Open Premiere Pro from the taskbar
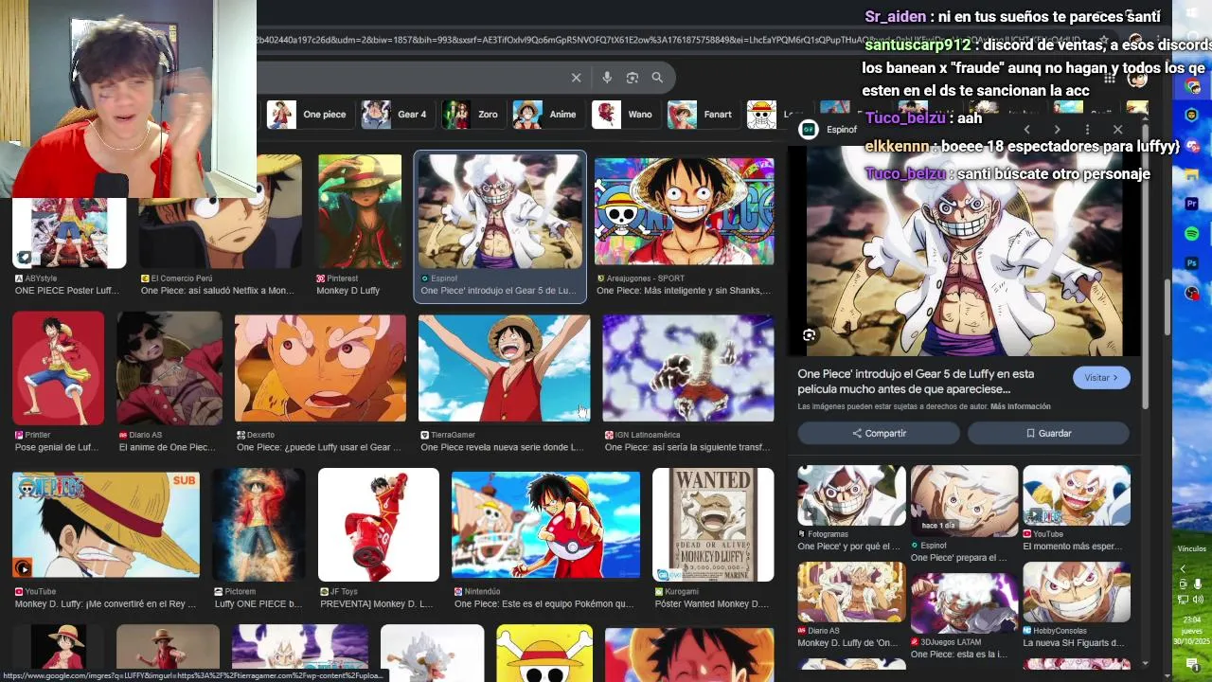The width and height of the screenshot is (1212, 682). 1192,204
